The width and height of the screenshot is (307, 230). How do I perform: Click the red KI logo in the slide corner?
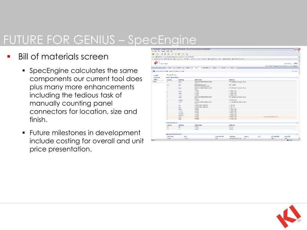[289, 216]
